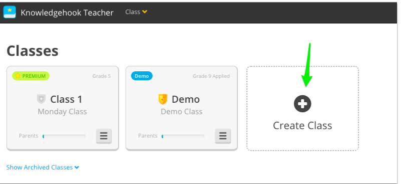Click the orange chevron next to Class
401x184 pixels.
145,12
